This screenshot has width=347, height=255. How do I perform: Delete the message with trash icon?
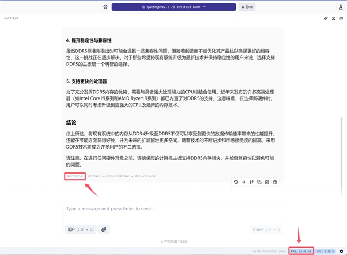(275, 182)
